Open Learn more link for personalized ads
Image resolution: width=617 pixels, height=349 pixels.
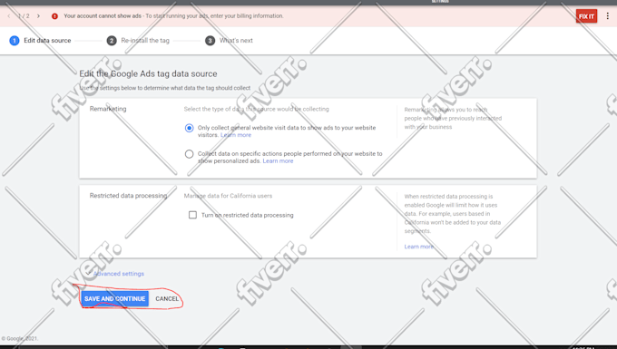pos(278,160)
